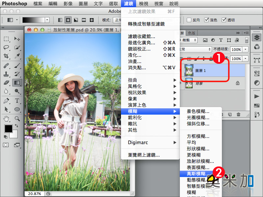
Task: Open the 圖層 menu in menu bar
Action: [83, 4]
